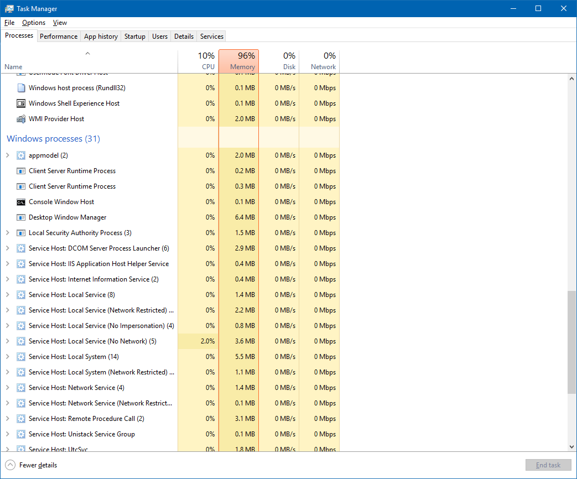Expand Local Security Authority Process (3)
Viewport: 577px width, 479px height.
[x=7, y=233]
